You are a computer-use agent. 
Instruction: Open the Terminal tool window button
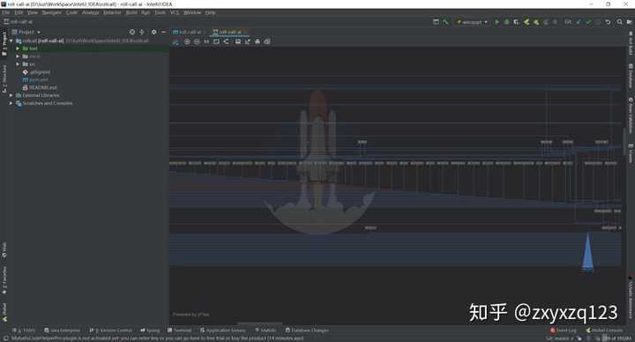tap(180, 331)
